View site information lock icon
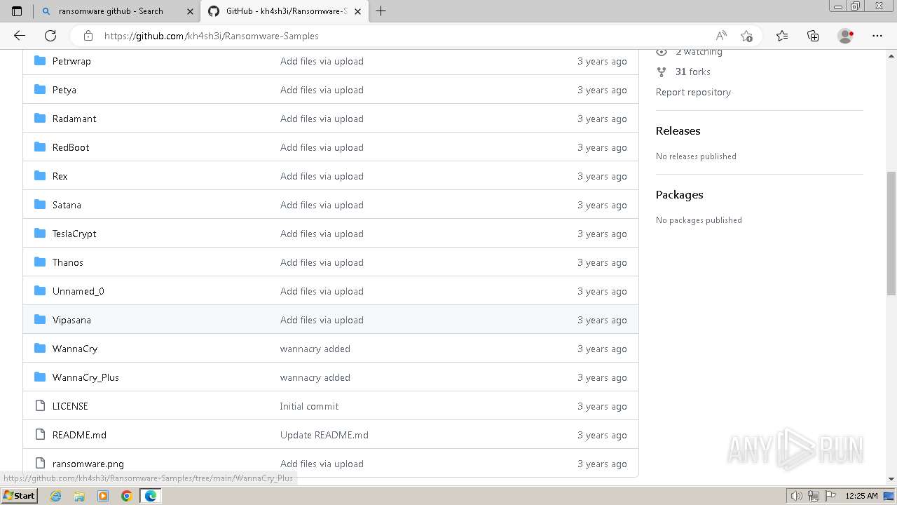The image size is (897, 505). [x=88, y=36]
